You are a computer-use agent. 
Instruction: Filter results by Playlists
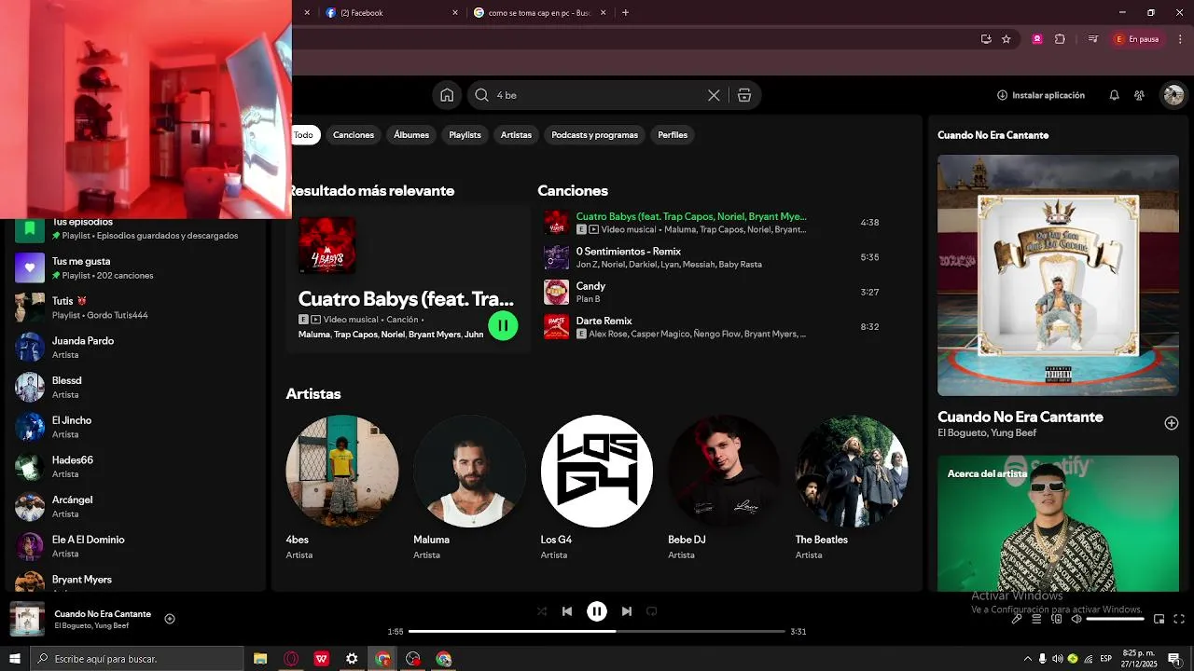[x=465, y=135]
